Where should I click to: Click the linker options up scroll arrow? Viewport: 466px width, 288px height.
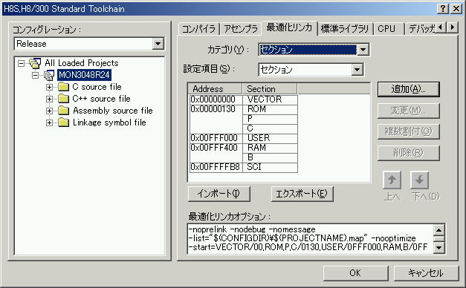coord(439,229)
